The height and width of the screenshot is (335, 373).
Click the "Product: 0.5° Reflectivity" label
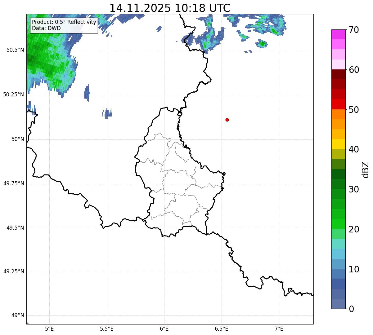coord(64,22)
